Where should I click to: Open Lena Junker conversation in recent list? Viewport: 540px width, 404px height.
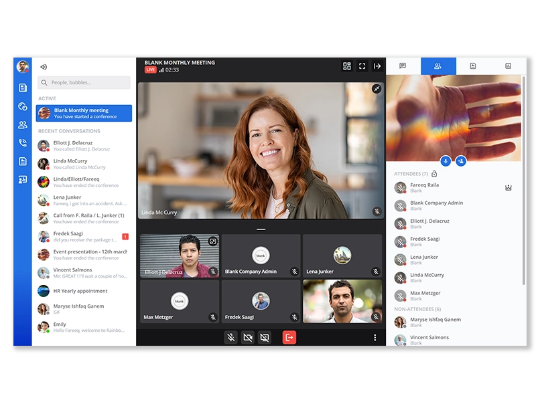tap(84, 201)
